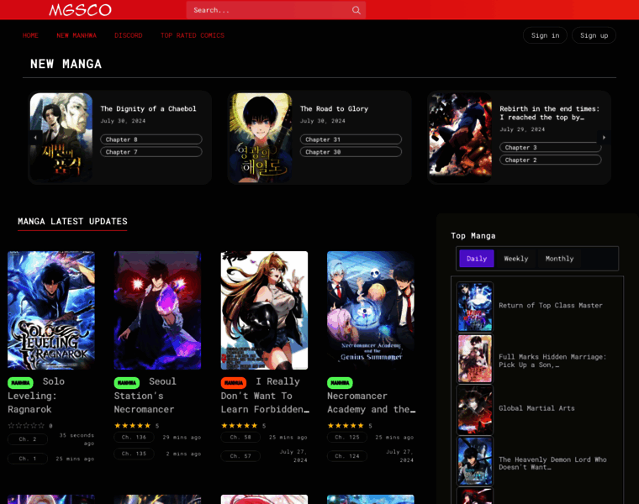639x504 pixels.
Task: Click Manhwa badge on Necromancer Academy
Action: (340, 383)
